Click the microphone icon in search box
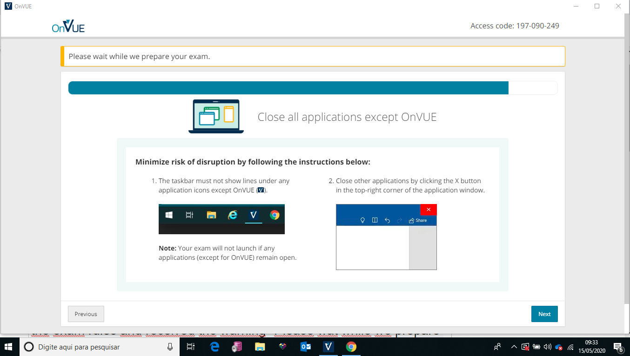The width and height of the screenshot is (630, 356). pyautogui.click(x=170, y=347)
